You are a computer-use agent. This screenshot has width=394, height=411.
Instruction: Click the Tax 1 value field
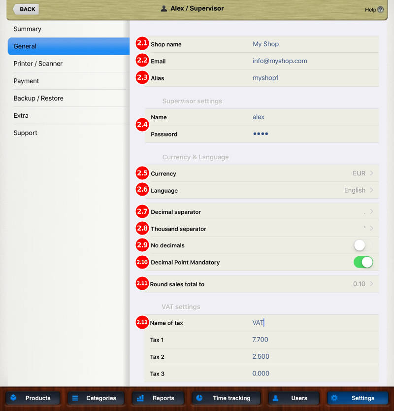(x=261, y=340)
